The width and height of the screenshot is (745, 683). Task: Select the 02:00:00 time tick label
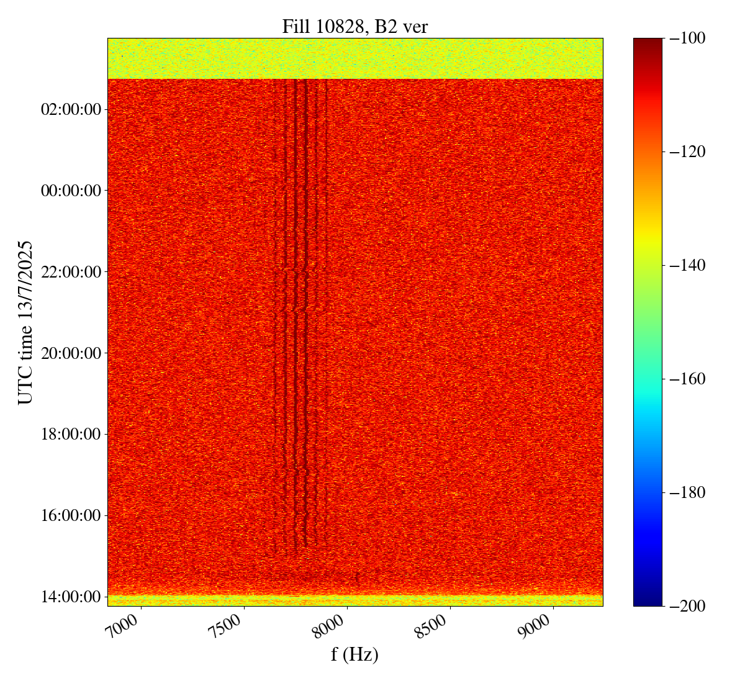tap(70, 110)
